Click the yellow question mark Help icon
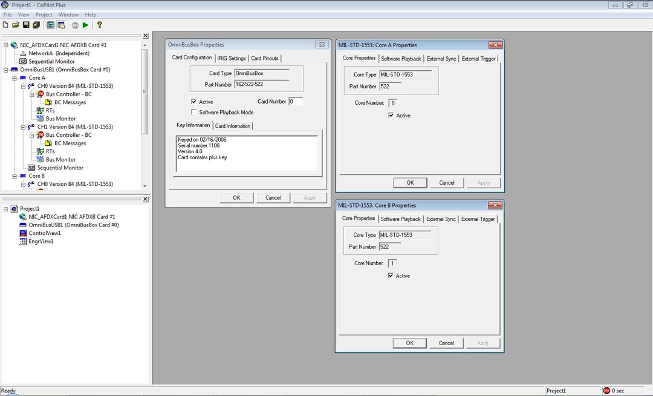653x396 pixels. point(100,25)
